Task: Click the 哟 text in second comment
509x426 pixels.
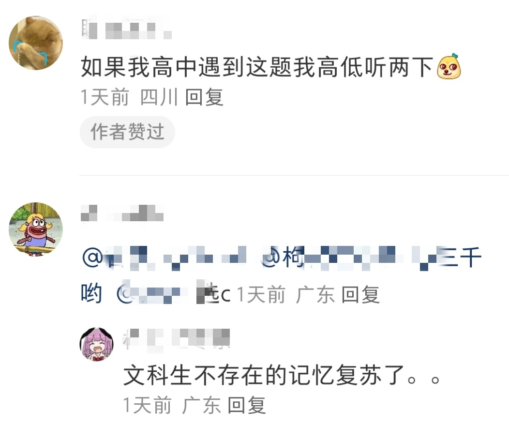Action: point(91,293)
